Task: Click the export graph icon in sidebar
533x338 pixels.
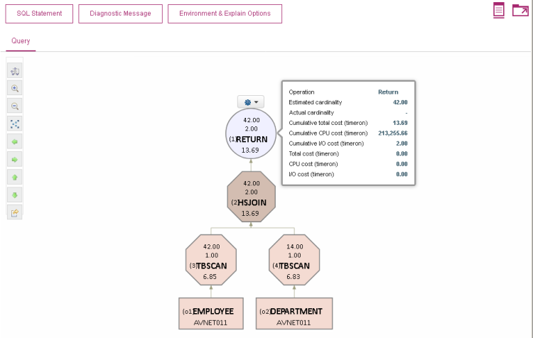Action: (x=15, y=212)
